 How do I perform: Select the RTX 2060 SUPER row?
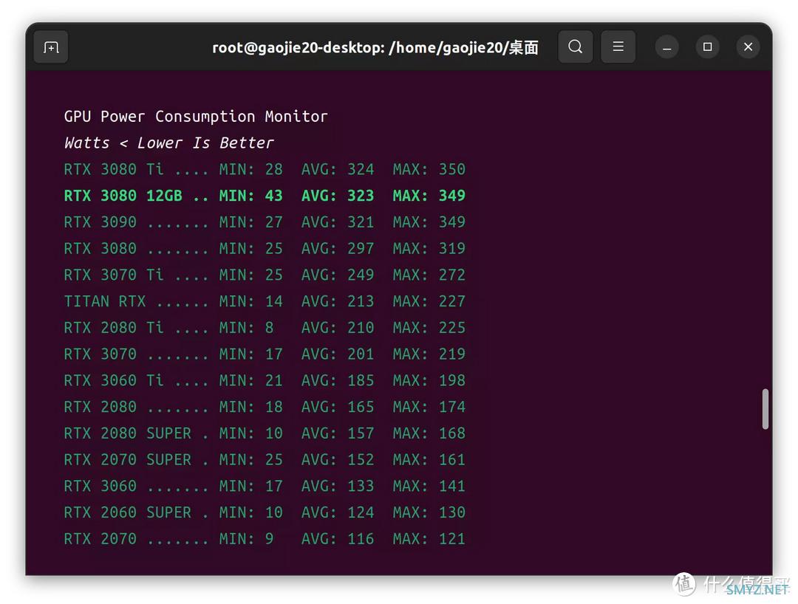[x=265, y=513]
